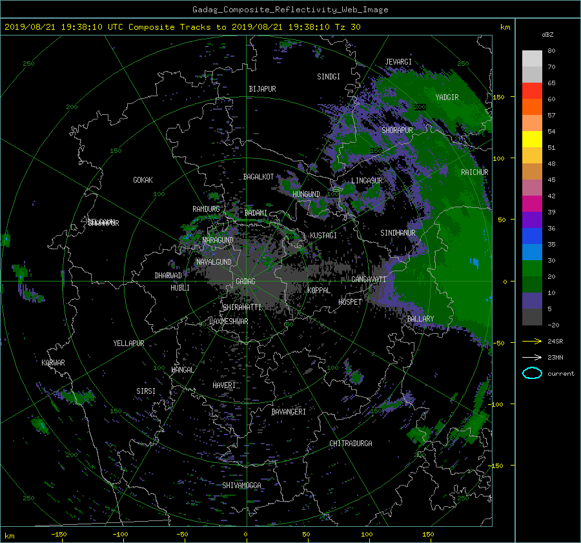The width and height of the screenshot is (581, 543).
Task: Click the YELLAPUR city label
Action: [128, 343]
